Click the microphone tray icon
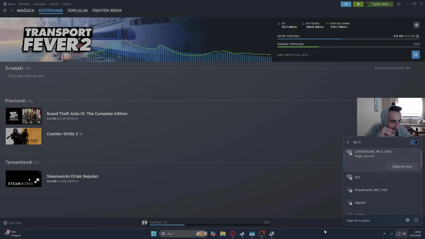 tap(391, 234)
